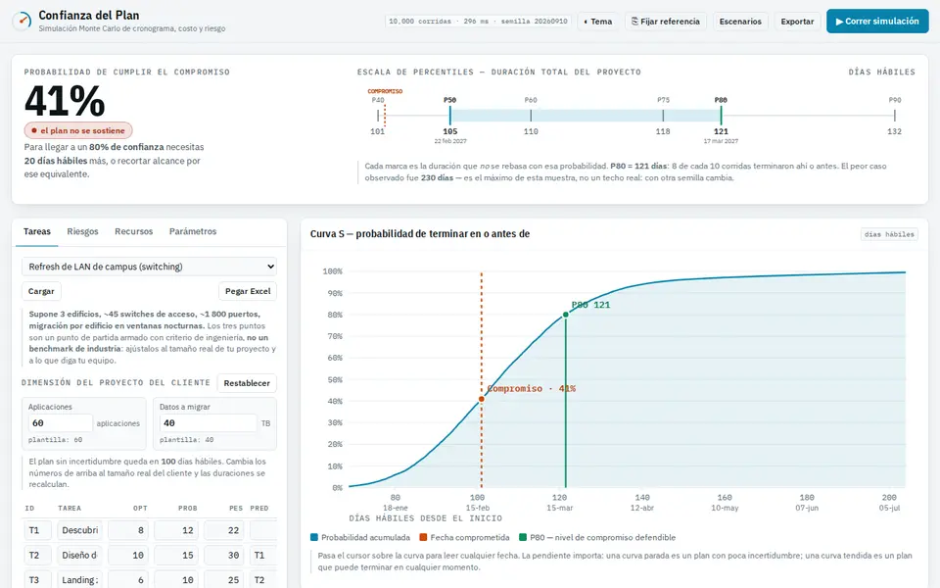Click the T2 ID cell
Viewport: 940px width, 588px height.
tap(38, 556)
